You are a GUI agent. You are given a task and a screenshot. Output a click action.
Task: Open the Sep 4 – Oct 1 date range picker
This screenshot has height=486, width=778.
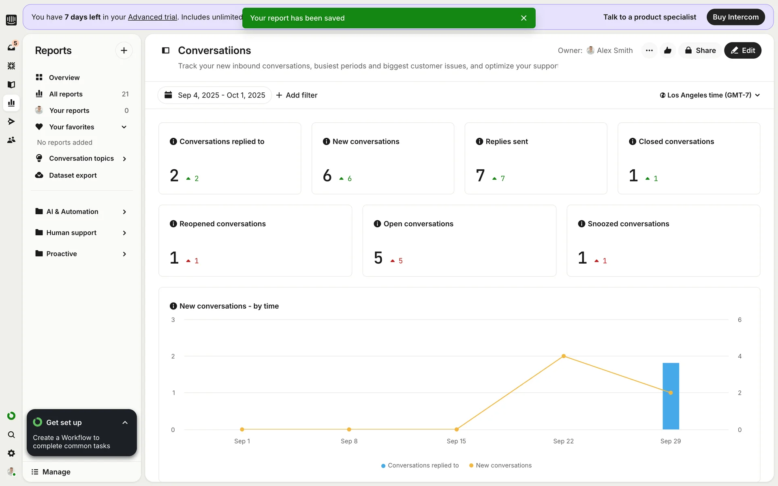(215, 95)
